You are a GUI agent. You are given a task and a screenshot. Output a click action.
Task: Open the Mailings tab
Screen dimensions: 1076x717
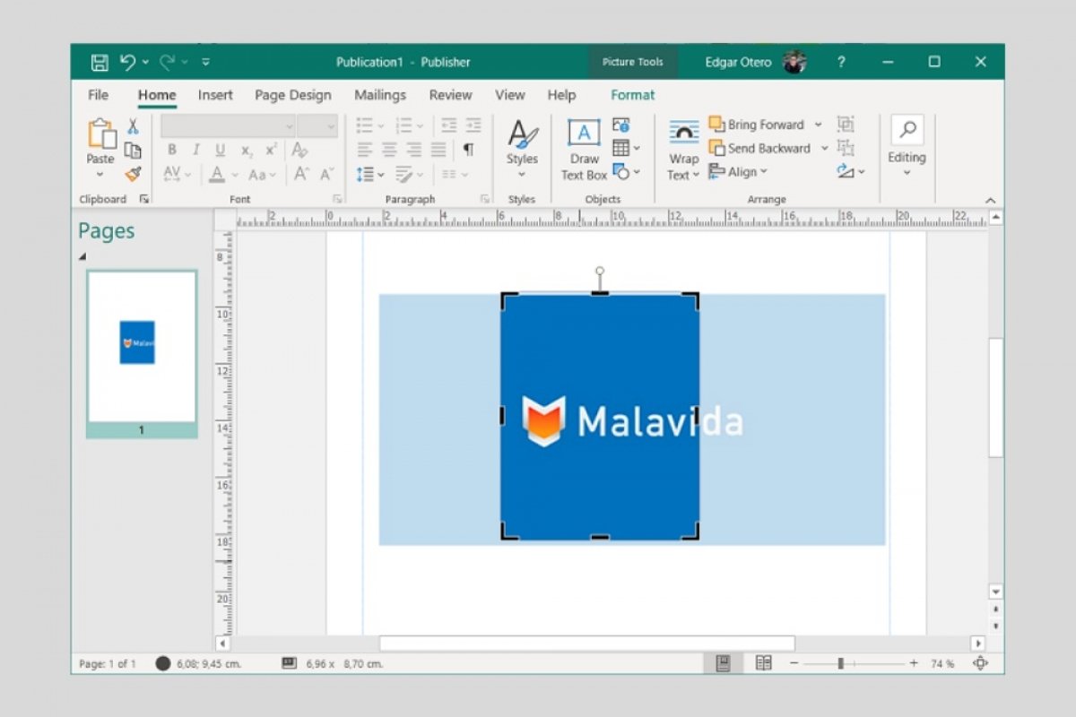coord(380,95)
